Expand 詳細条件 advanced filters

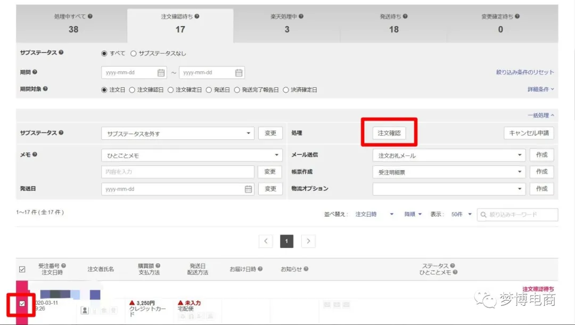point(541,89)
